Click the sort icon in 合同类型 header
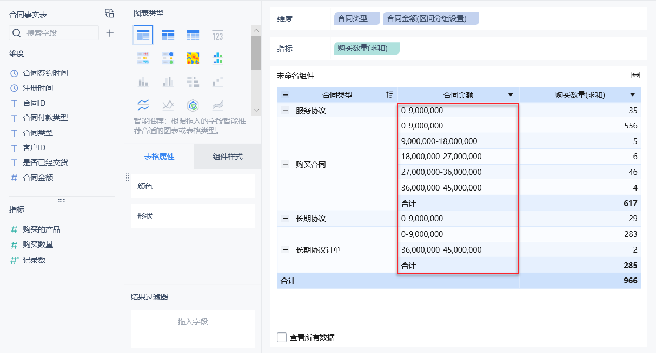 coord(389,95)
